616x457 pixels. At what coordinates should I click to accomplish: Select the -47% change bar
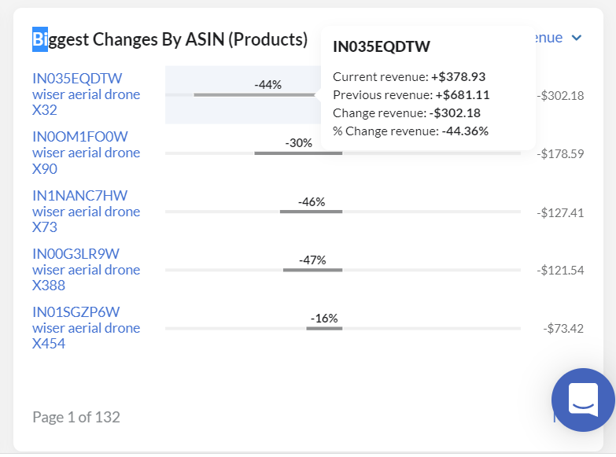click(x=312, y=270)
